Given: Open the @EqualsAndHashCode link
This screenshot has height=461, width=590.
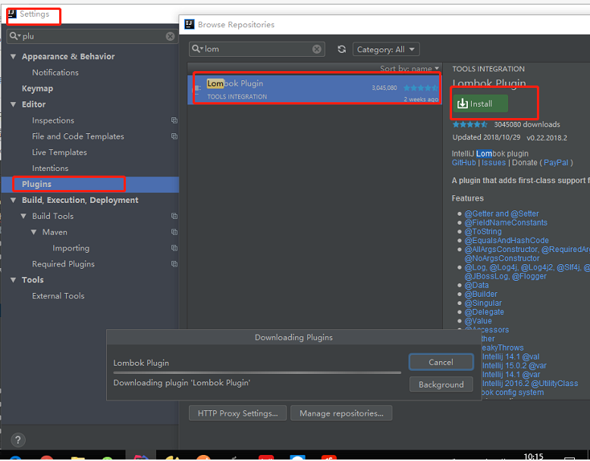Looking at the screenshot, I should (x=507, y=241).
